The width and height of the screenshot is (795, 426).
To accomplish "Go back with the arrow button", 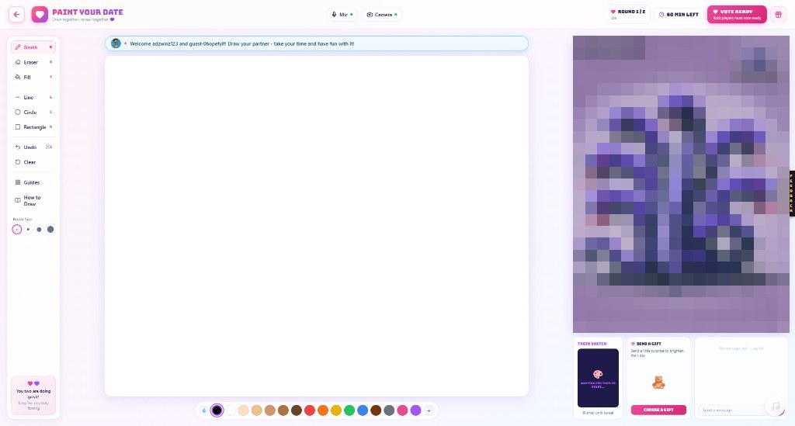I will point(17,14).
